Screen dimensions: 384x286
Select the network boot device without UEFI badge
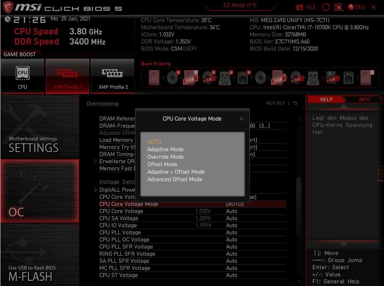point(348,78)
